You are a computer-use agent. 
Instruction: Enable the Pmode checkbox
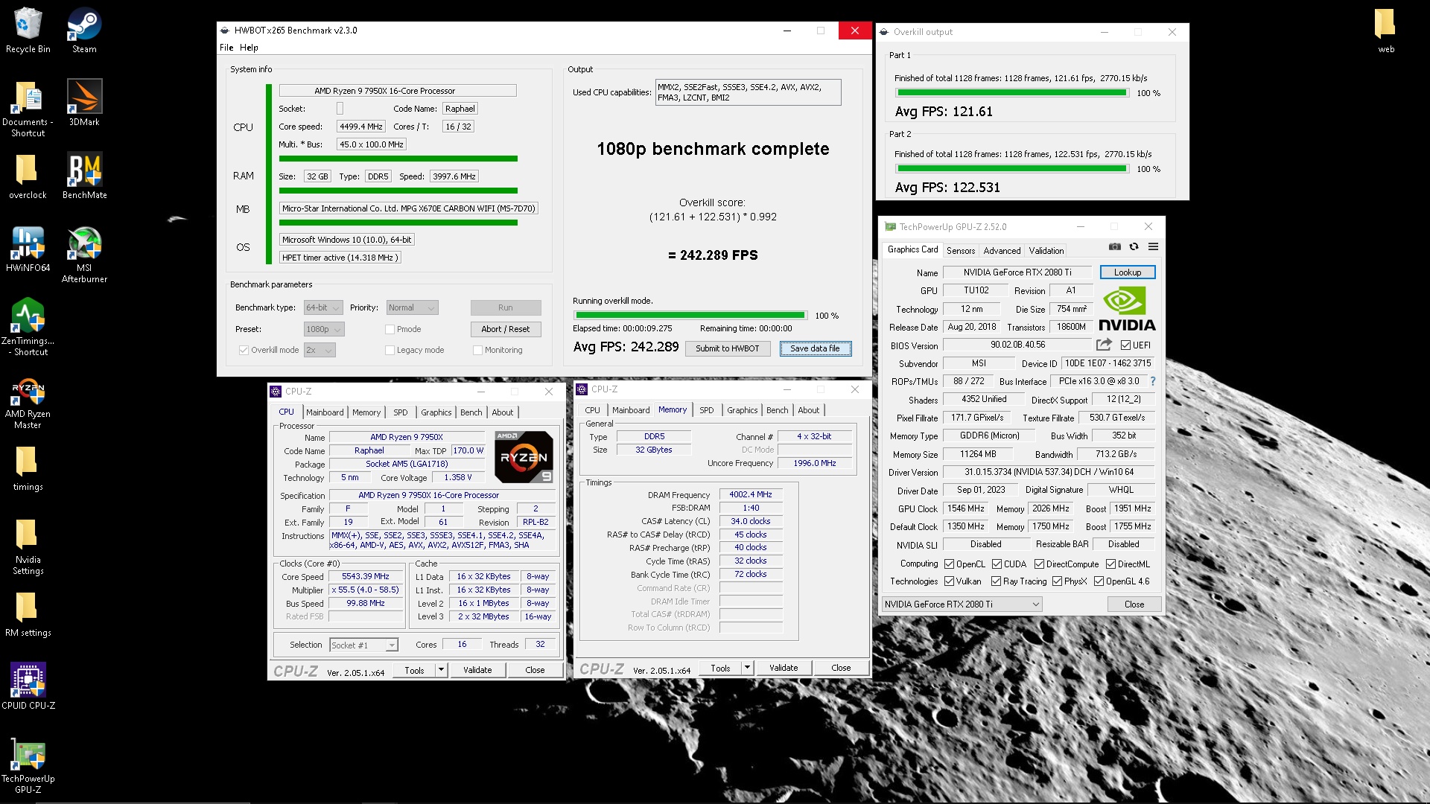pos(390,329)
